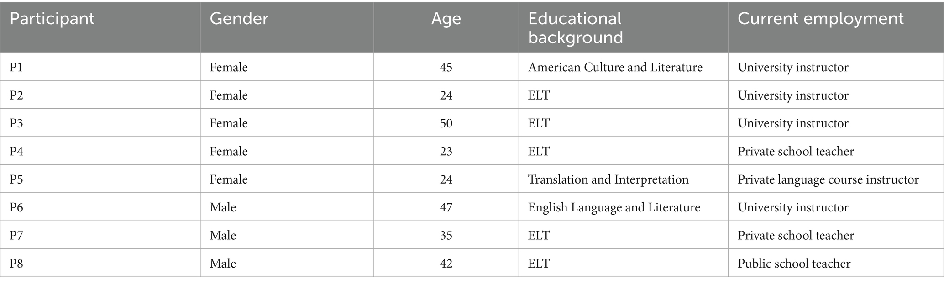Select the Current employment header
The height and width of the screenshot is (285, 944).
click(820, 19)
